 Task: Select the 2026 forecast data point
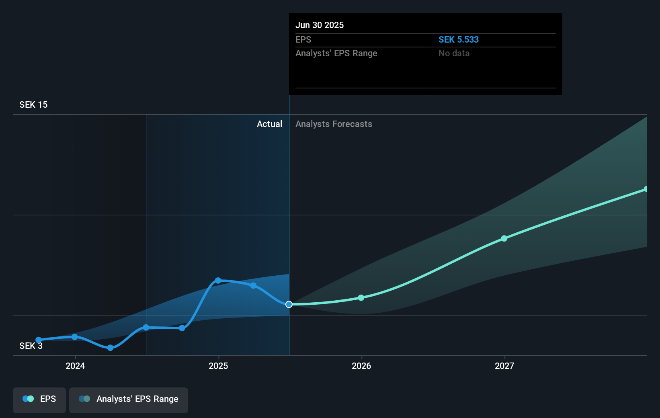[361, 298]
